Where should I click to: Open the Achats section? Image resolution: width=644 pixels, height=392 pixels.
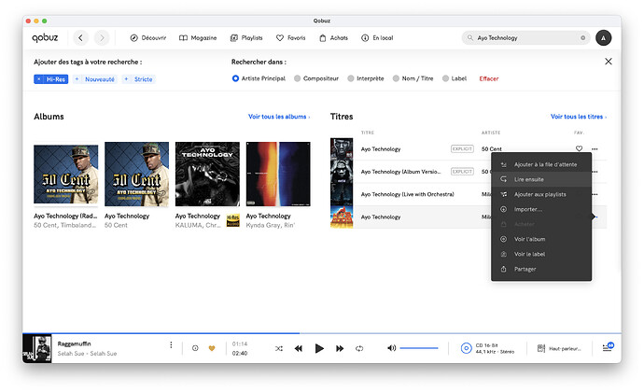pos(333,38)
